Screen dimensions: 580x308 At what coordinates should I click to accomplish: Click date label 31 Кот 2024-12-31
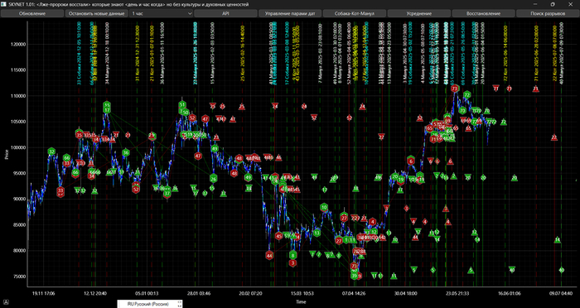[x=138, y=53]
